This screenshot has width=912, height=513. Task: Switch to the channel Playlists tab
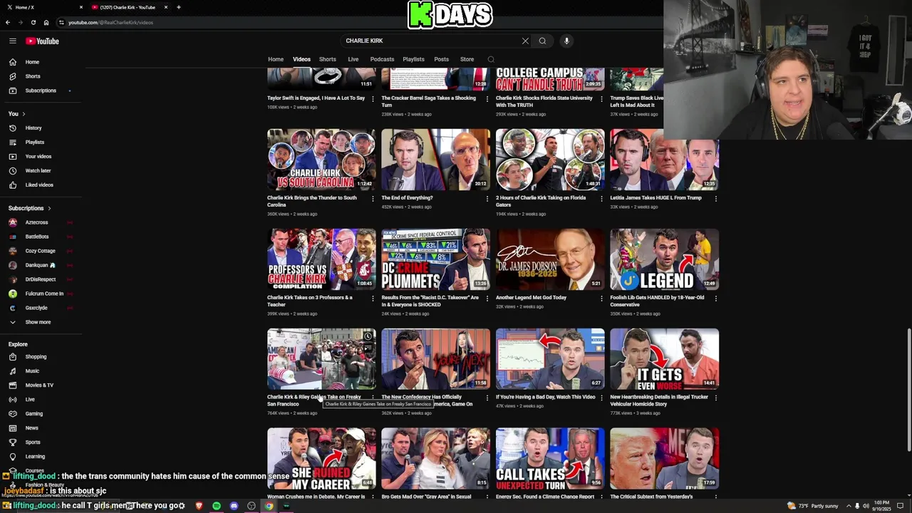[413, 59]
